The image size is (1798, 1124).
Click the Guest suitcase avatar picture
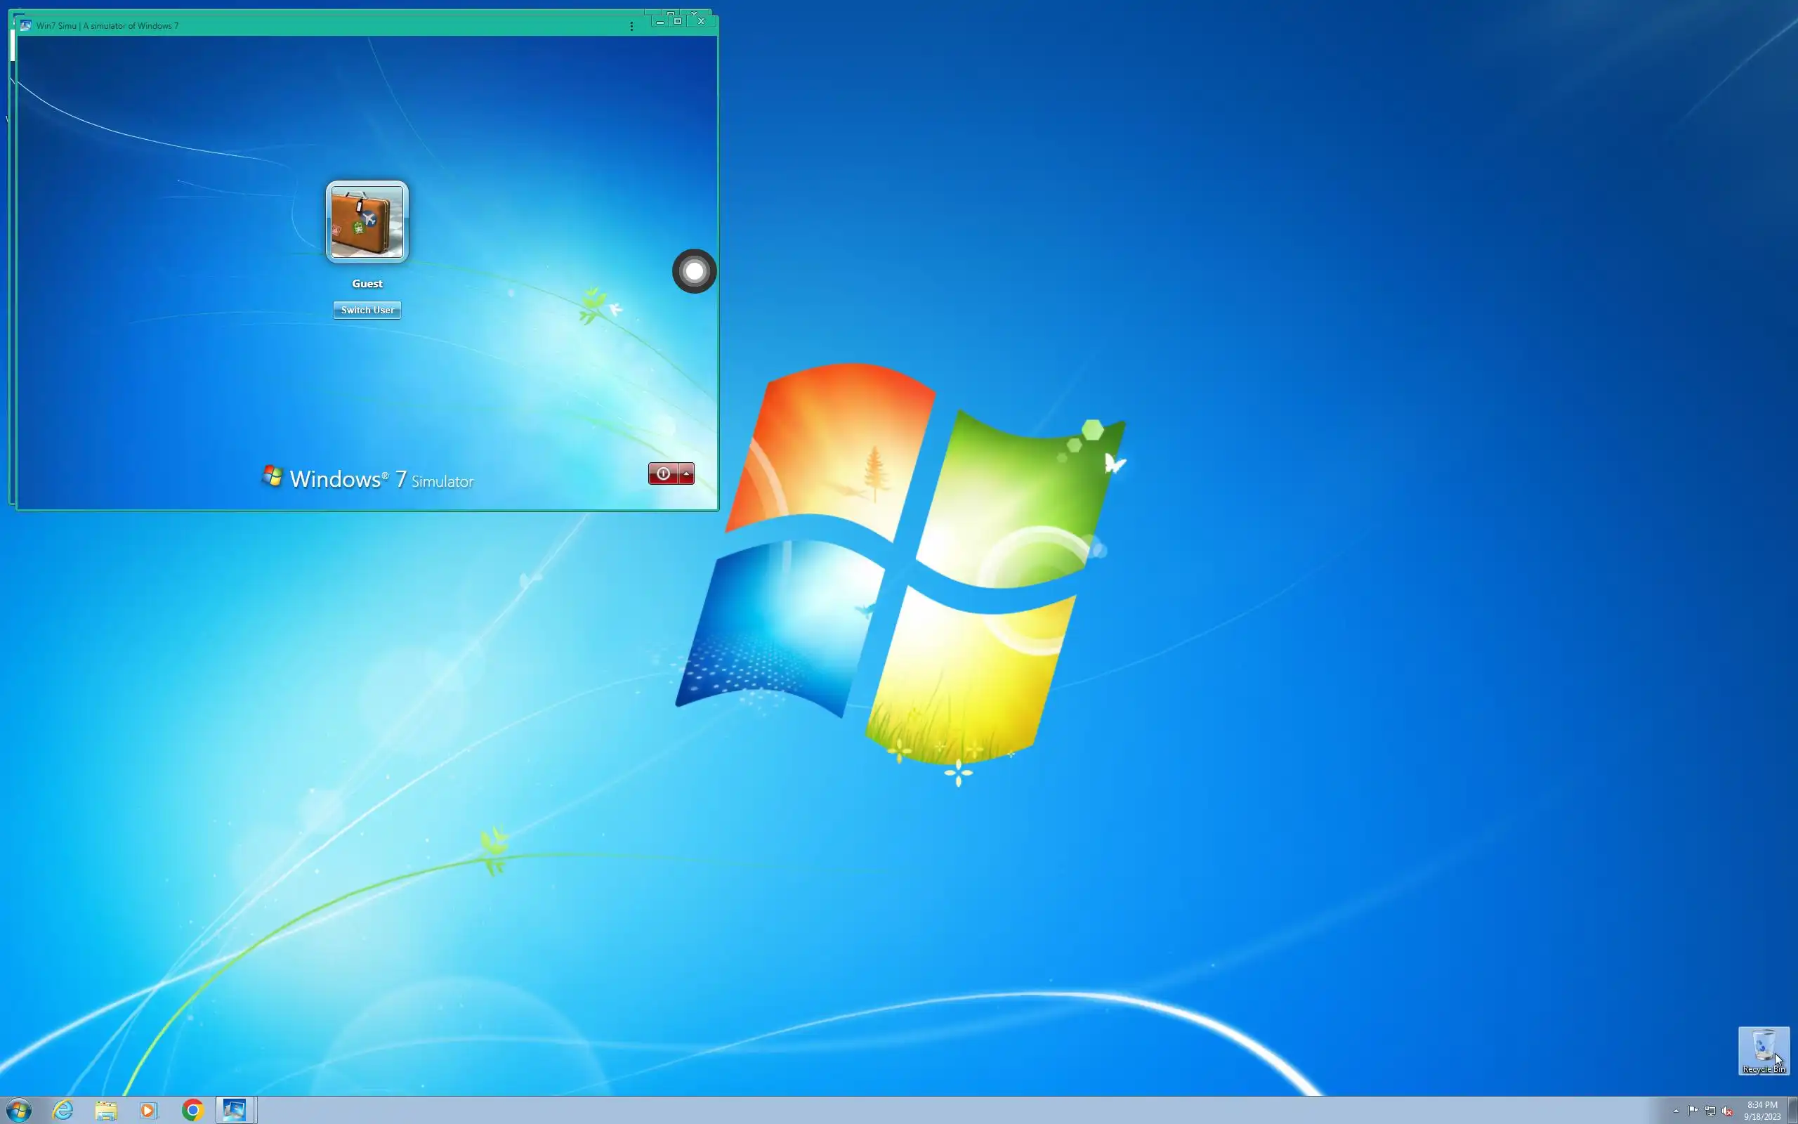pos(367,221)
